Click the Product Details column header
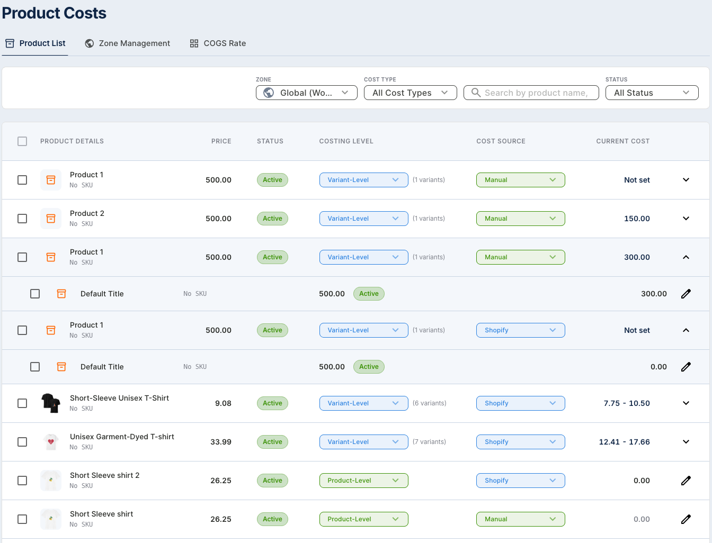712x543 pixels. (72, 141)
